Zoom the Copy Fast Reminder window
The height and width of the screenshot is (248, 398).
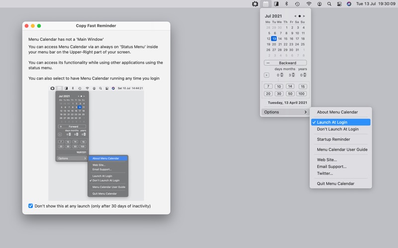[x=39, y=26]
